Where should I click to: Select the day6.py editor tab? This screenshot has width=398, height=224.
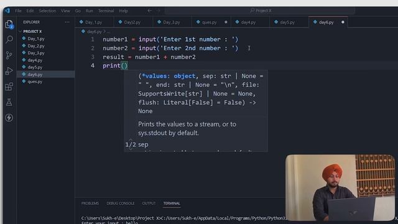328,22
